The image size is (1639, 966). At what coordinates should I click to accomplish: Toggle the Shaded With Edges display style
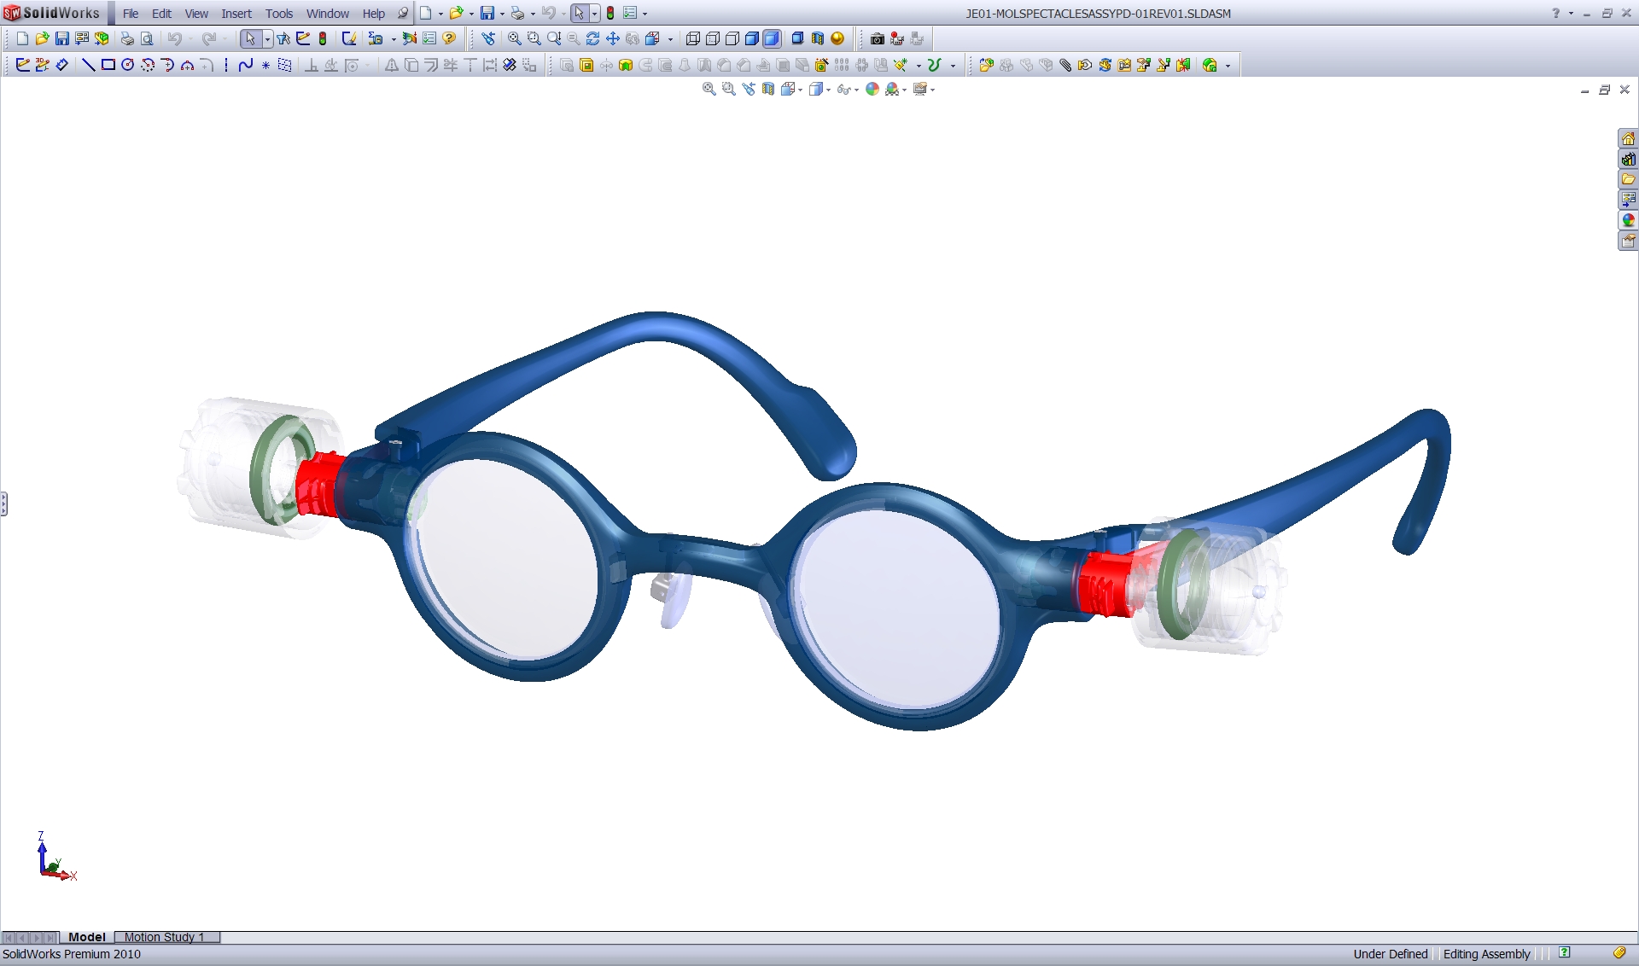click(750, 38)
